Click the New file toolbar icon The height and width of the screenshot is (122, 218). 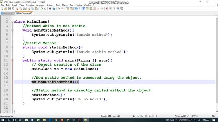tap(2, 9)
